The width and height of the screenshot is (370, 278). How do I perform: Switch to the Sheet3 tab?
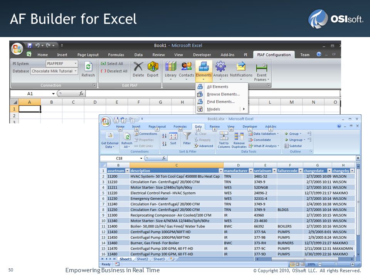pyautogui.click(x=159, y=259)
